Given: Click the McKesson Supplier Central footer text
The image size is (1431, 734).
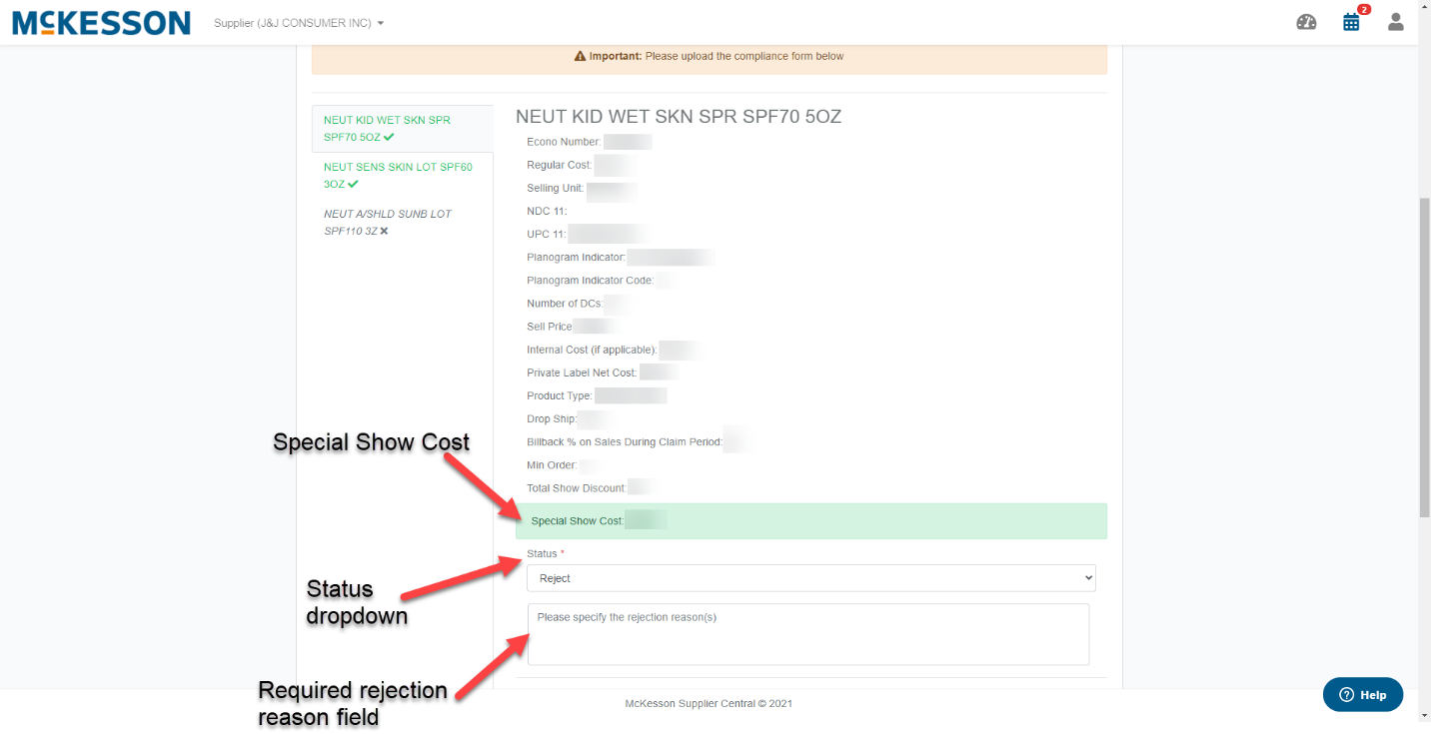Looking at the screenshot, I should (x=710, y=703).
